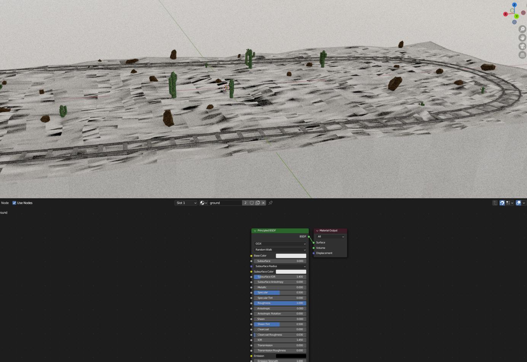Image resolution: width=527 pixels, height=362 pixels.
Task: Click the Sheen slider
Action: (x=280, y=319)
